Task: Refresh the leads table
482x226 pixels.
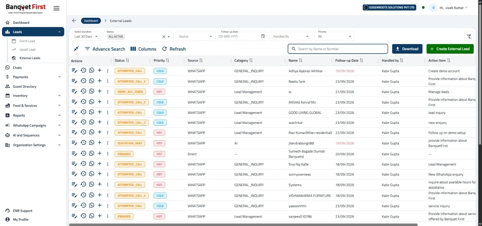Action: click(x=174, y=49)
